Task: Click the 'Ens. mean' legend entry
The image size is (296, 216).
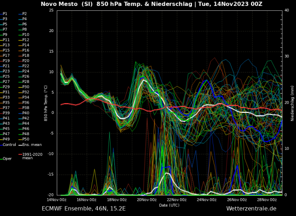Action: pos(30,145)
